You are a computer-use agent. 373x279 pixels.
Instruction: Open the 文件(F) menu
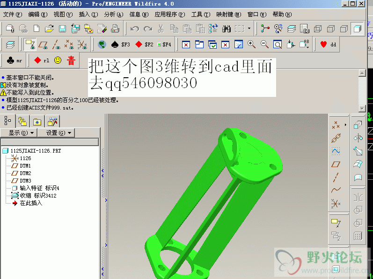[13, 15]
